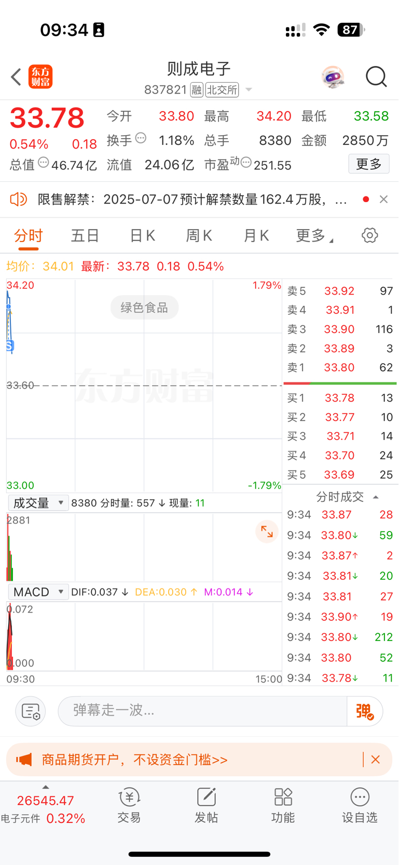
Task: Select 买5 order row 33.69
Action: click(340, 475)
